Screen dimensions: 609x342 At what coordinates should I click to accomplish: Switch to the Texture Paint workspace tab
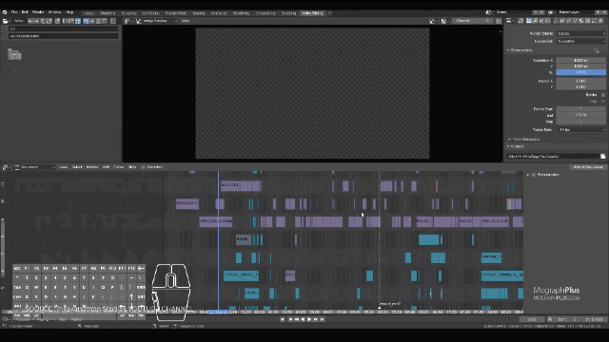coord(175,13)
